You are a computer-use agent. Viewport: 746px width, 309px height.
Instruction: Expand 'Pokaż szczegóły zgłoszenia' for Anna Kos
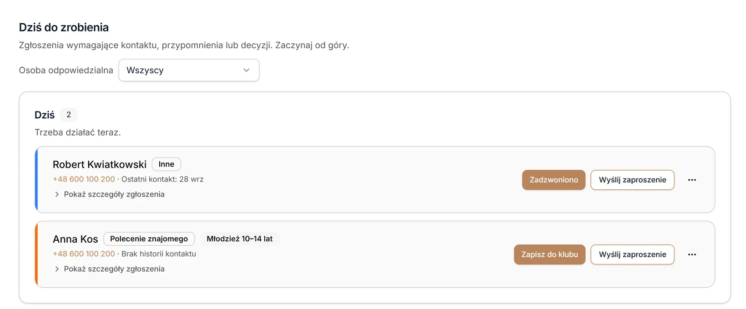(x=109, y=269)
